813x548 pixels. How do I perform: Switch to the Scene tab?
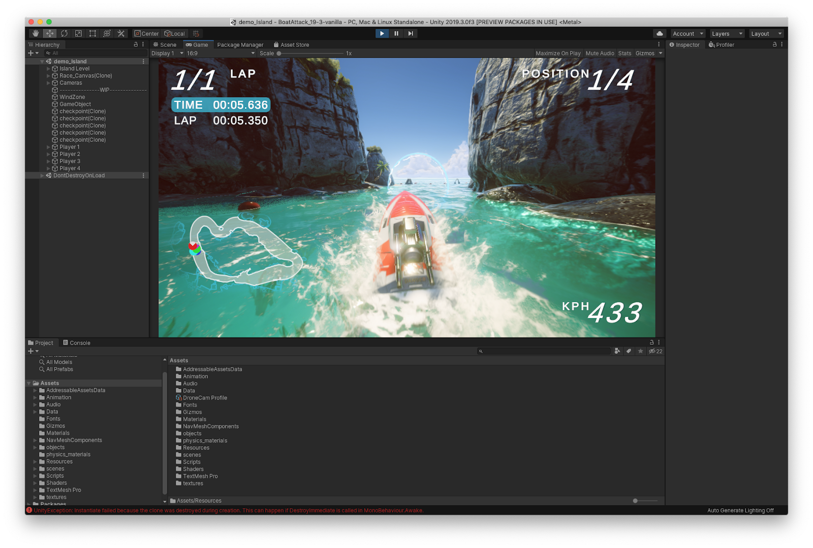[x=165, y=45]
